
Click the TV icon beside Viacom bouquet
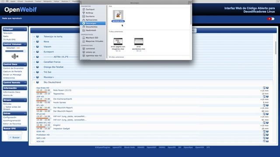38,47
